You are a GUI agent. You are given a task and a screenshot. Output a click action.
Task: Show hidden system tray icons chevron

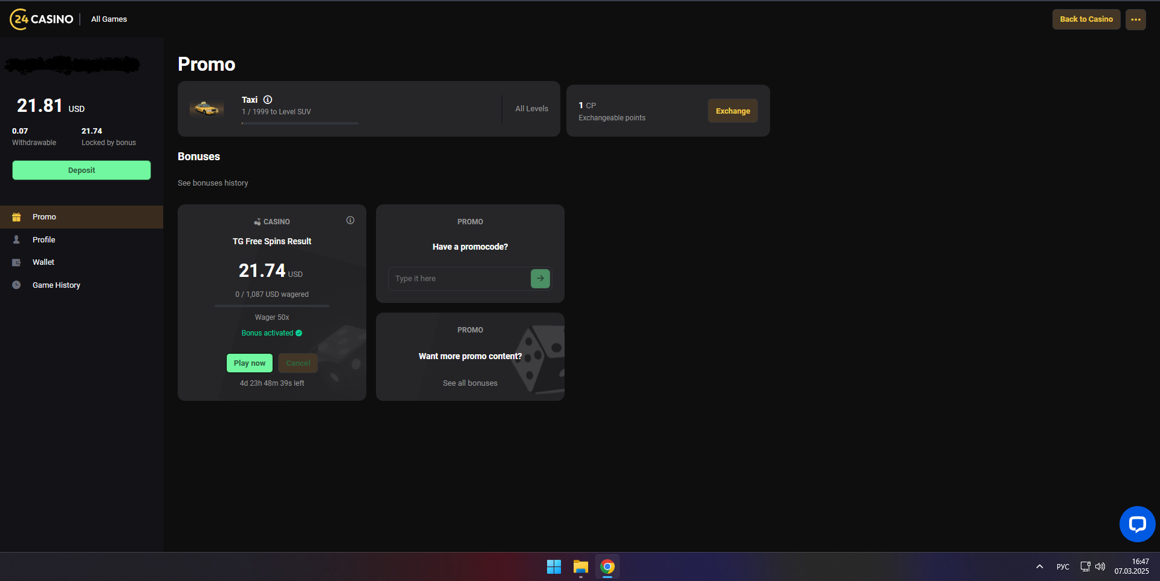[1039, 566]
